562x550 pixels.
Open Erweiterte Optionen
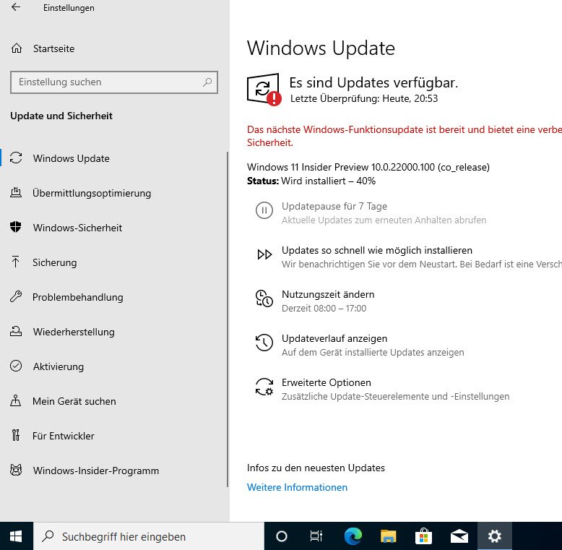coord(327,382)
